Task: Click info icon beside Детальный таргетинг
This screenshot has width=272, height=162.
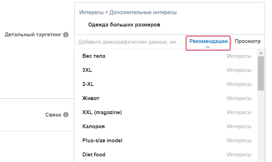Action: click(66, 35)
